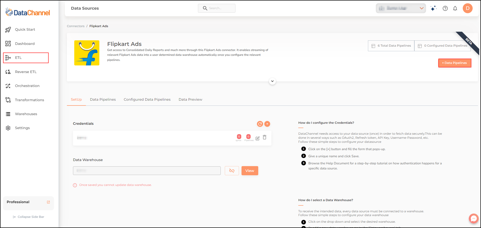This screenshot has height=228, width=481.
Task: Edit the credential pencil icon
Action: [257, 138]
